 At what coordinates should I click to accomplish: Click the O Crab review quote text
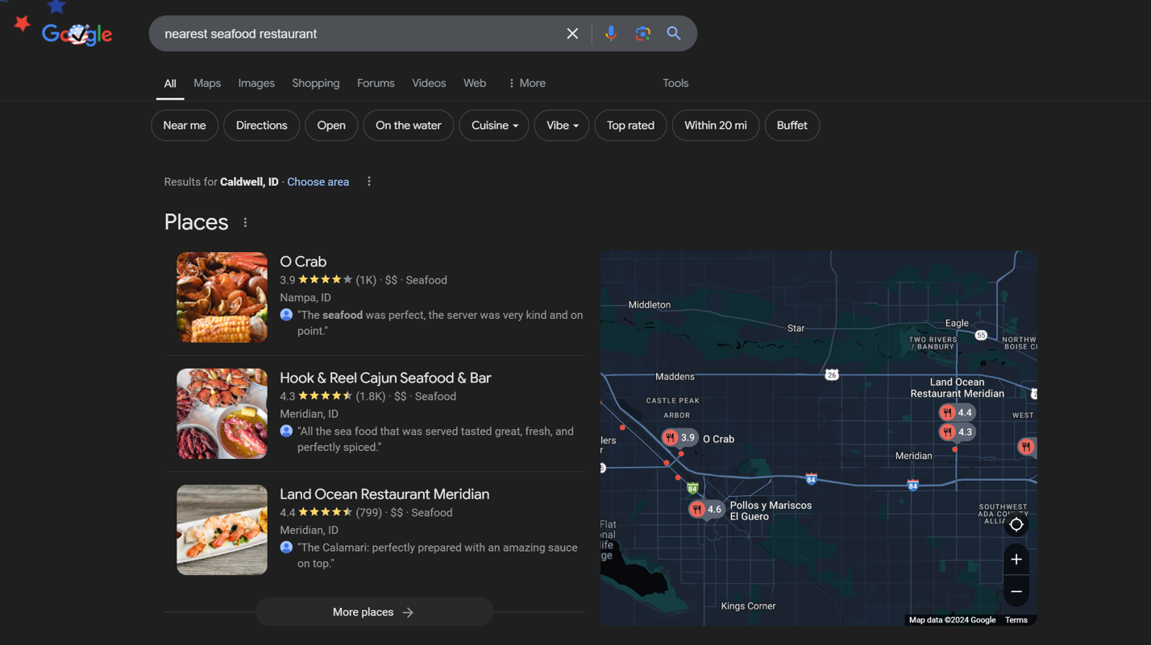[440, 323]
